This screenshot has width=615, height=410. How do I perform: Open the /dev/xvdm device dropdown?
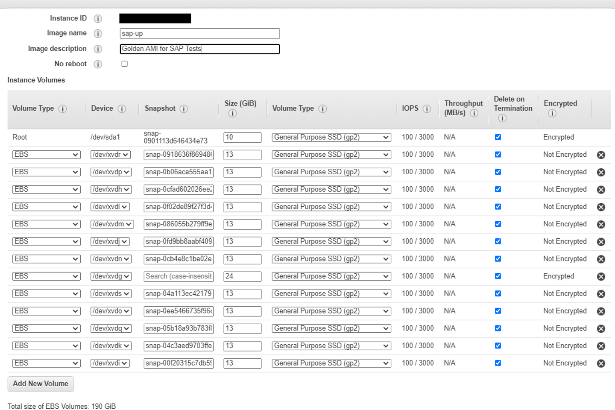point(112,224)
